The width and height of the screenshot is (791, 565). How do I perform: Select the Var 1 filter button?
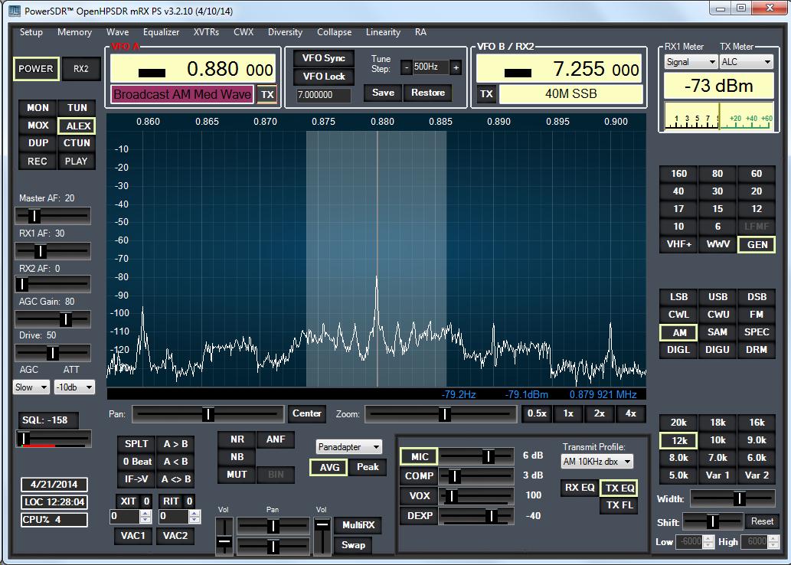pyautogui.click(x=717, y=475)
